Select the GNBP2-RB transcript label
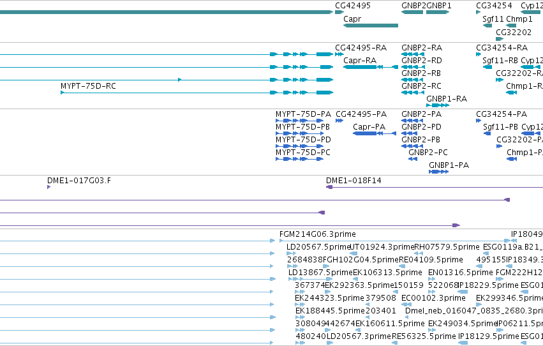The image size is (543, 346). coord(421,73)
